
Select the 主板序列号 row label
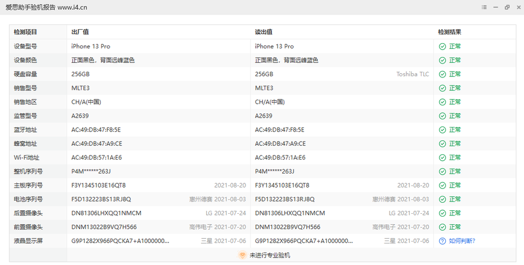[x=29, y=185]
